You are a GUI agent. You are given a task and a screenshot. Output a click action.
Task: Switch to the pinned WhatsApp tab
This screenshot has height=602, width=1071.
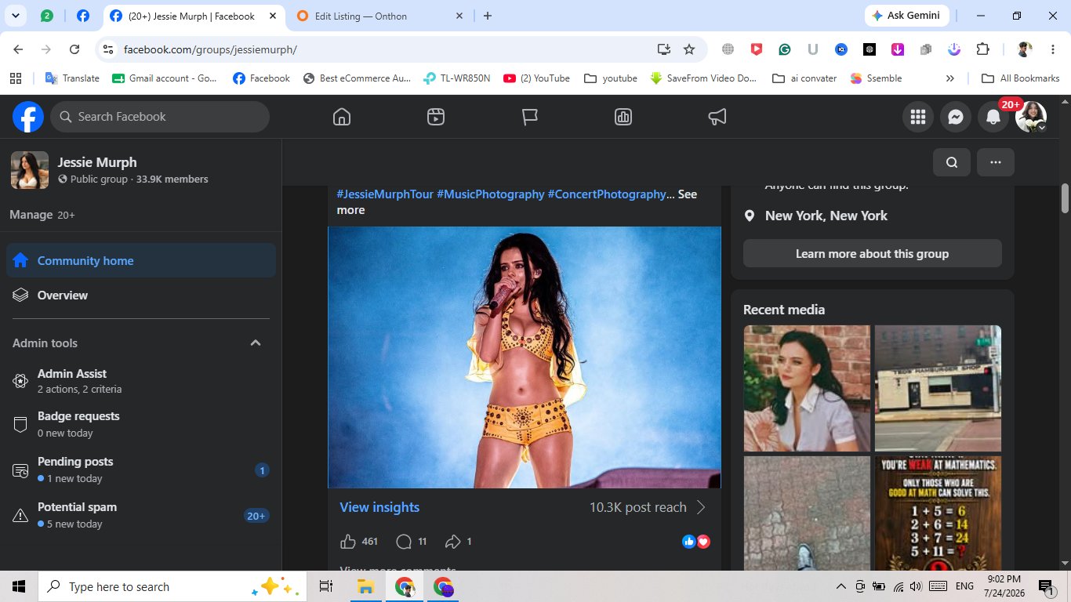(x=47, y=16)
